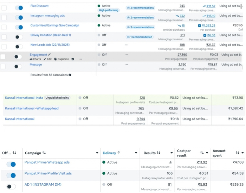Screen dimensions: 246x193
Task: Click the Unpublished edits badge
Action: click(57, 98)
